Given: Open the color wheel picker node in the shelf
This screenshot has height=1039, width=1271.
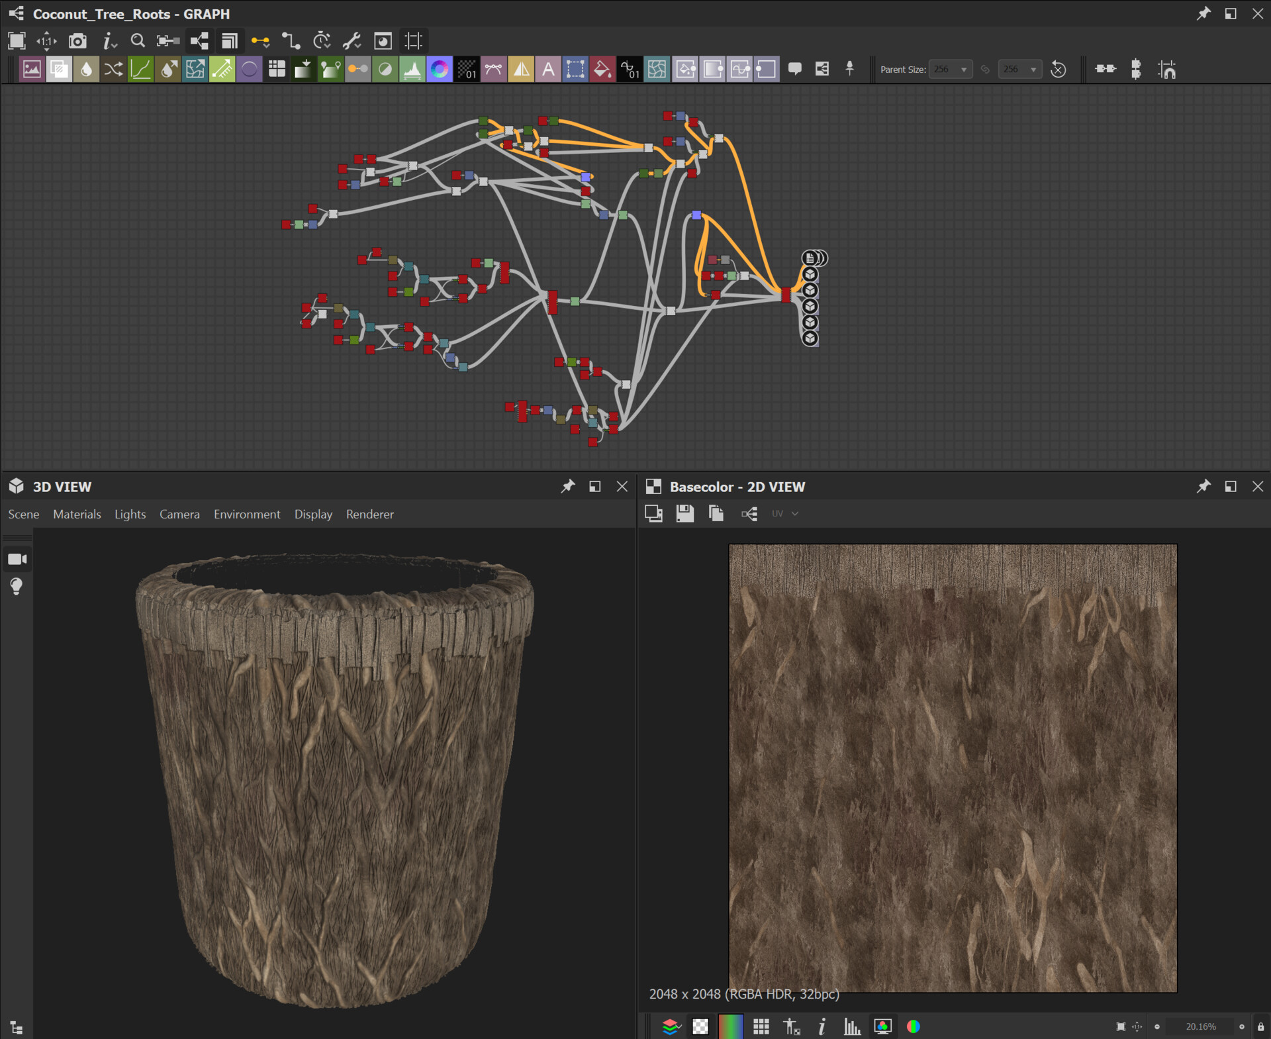Looking at the screenshot, I should coord(438,69).
